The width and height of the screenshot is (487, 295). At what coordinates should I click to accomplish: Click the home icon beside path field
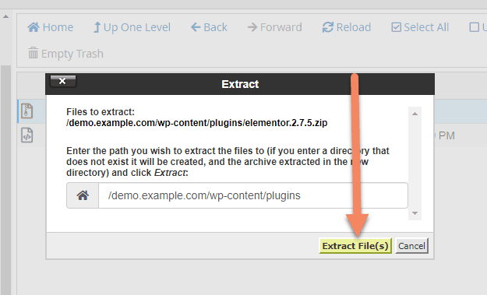pos(83,195)
